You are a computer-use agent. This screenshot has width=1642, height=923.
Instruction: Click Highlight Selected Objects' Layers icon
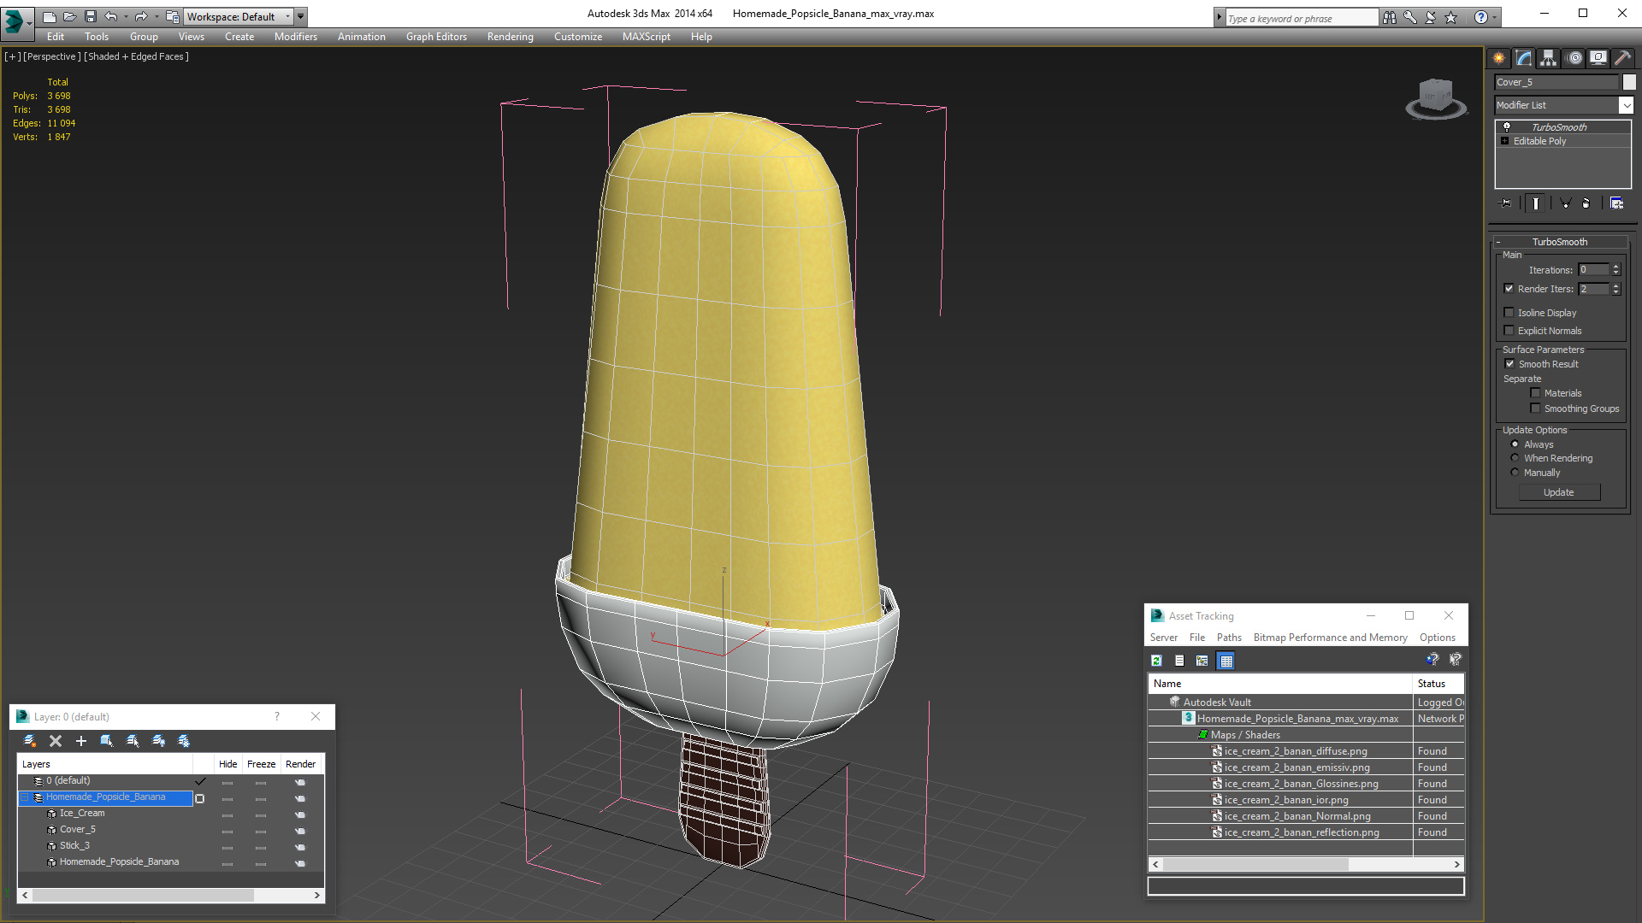pyautogui.click(x=133, y=741)
